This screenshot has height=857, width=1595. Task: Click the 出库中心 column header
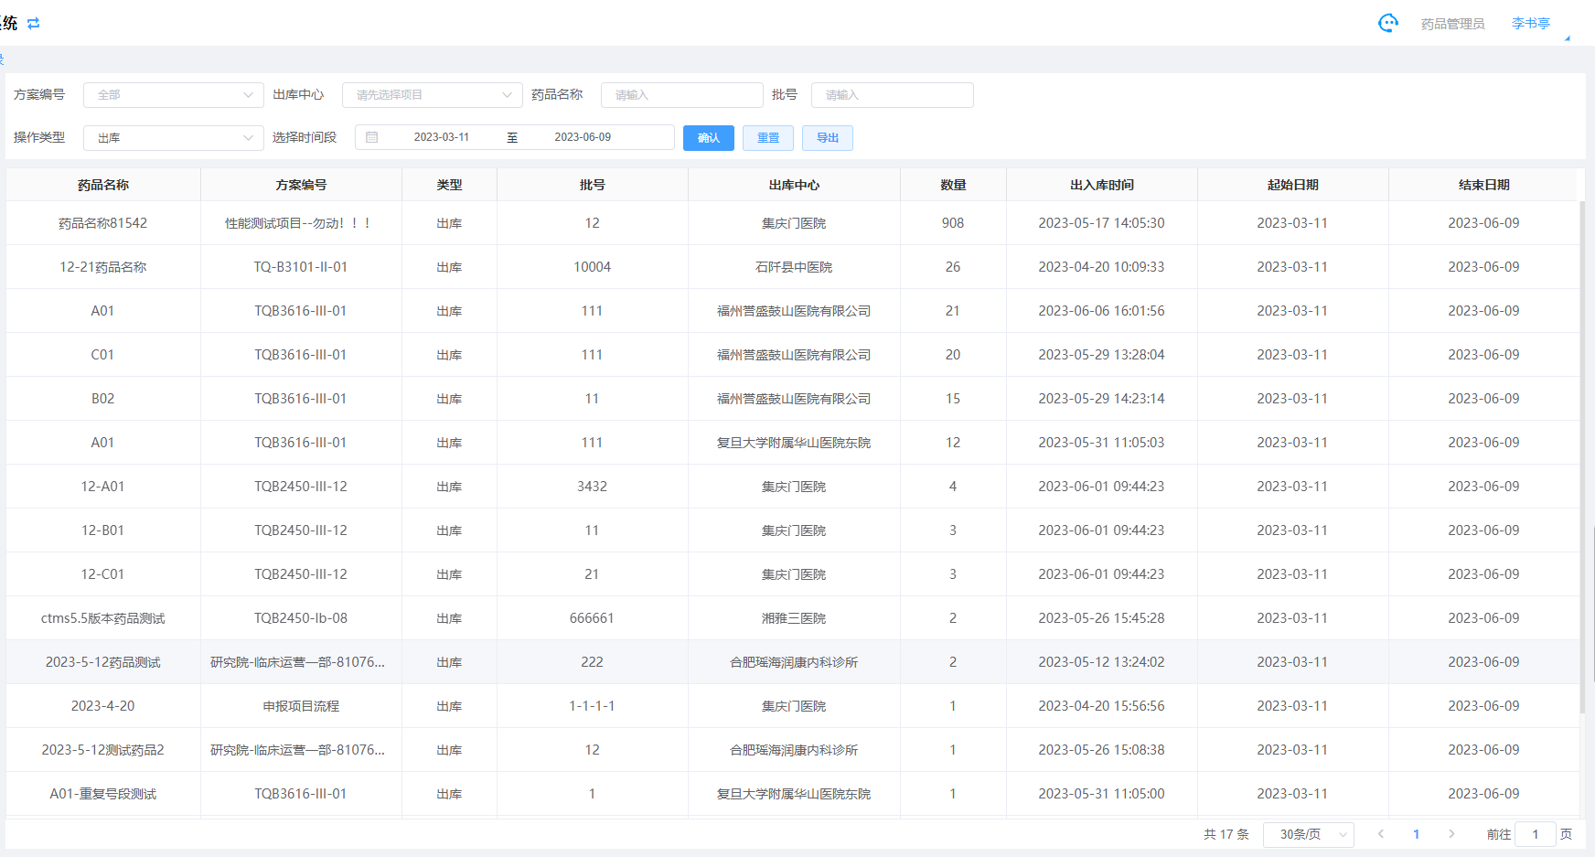[794, 185]
